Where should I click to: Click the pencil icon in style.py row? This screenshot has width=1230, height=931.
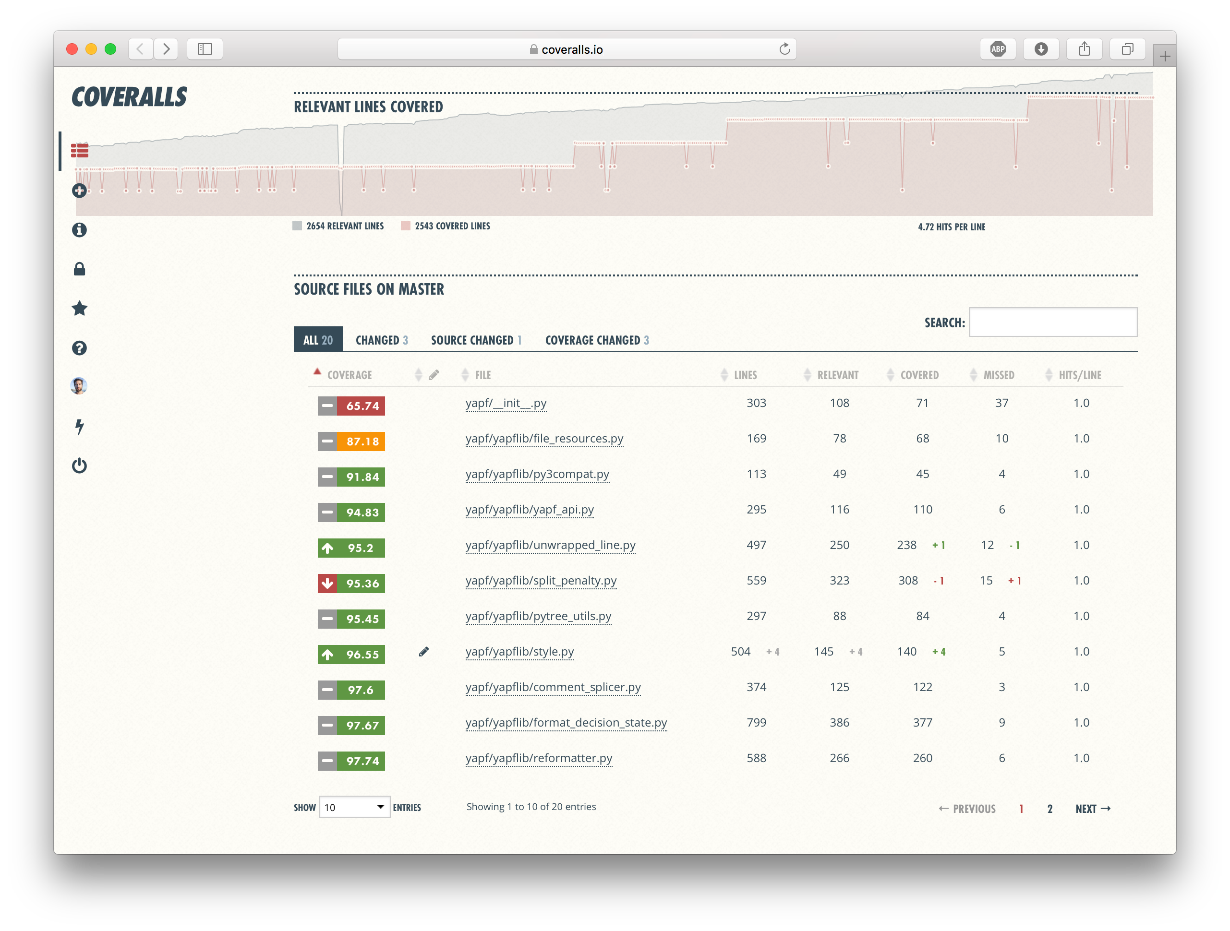[x=424, y=651]
